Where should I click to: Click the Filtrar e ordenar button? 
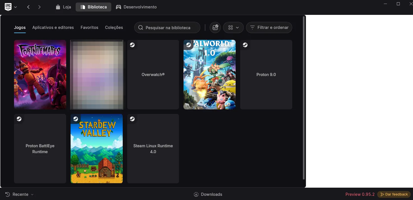269,27
